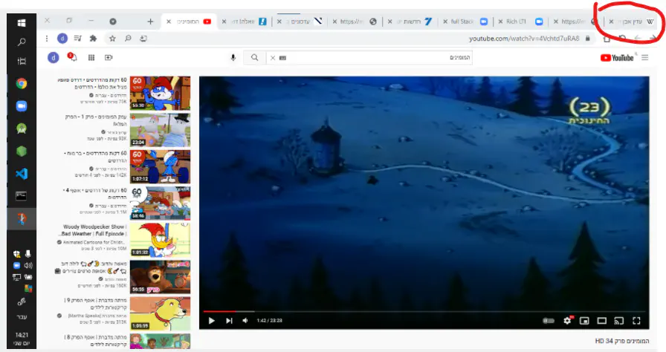Open the video settings gear menu
Image resolution: width=666 pixels, height=352 pixels.
tap(568, 321)
